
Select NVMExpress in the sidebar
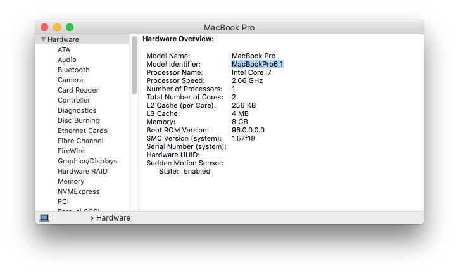pos(79,191)
